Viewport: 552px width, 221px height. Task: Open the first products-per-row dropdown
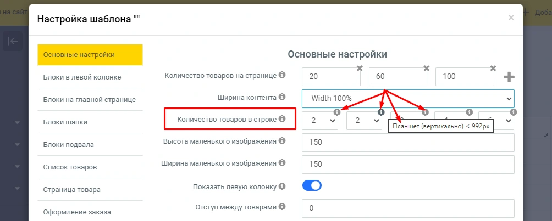(x=320, y=121)
